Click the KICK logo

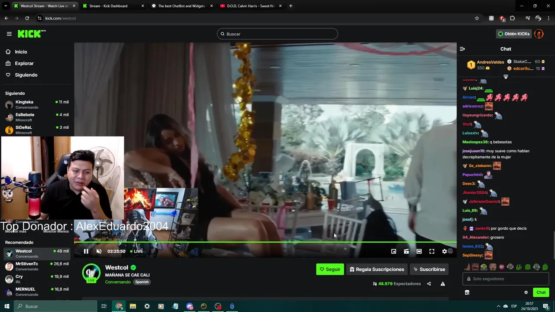(32, 34)
